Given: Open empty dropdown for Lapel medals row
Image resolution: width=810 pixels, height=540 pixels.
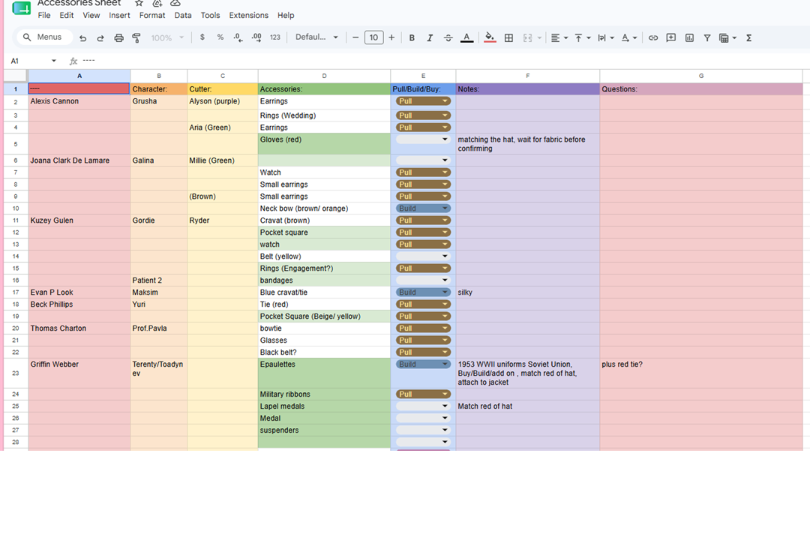Looking at the screenshot, I should click(423, 406).
